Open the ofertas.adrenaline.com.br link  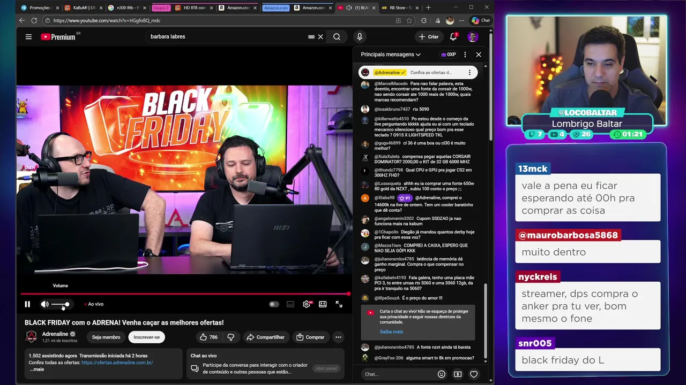(x=117, y=363)
